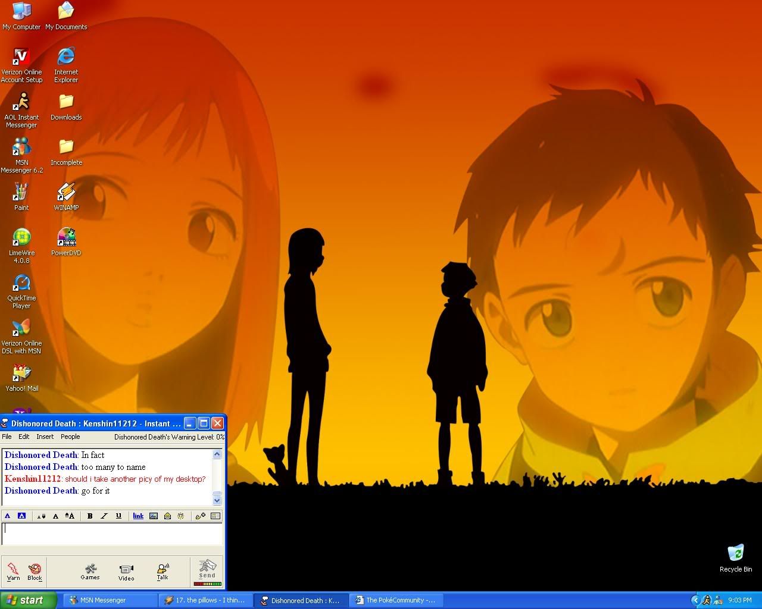Select the Yahoo! Mail desktop icon
This screenshot has height=609, width=762.
[21, 378]
